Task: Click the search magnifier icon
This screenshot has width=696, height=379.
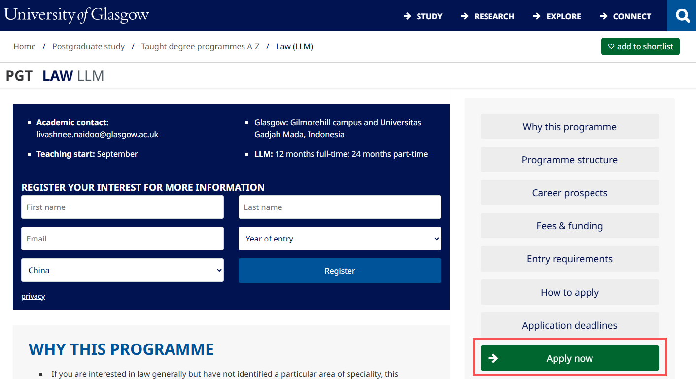Action: click(x=682, y=16)
